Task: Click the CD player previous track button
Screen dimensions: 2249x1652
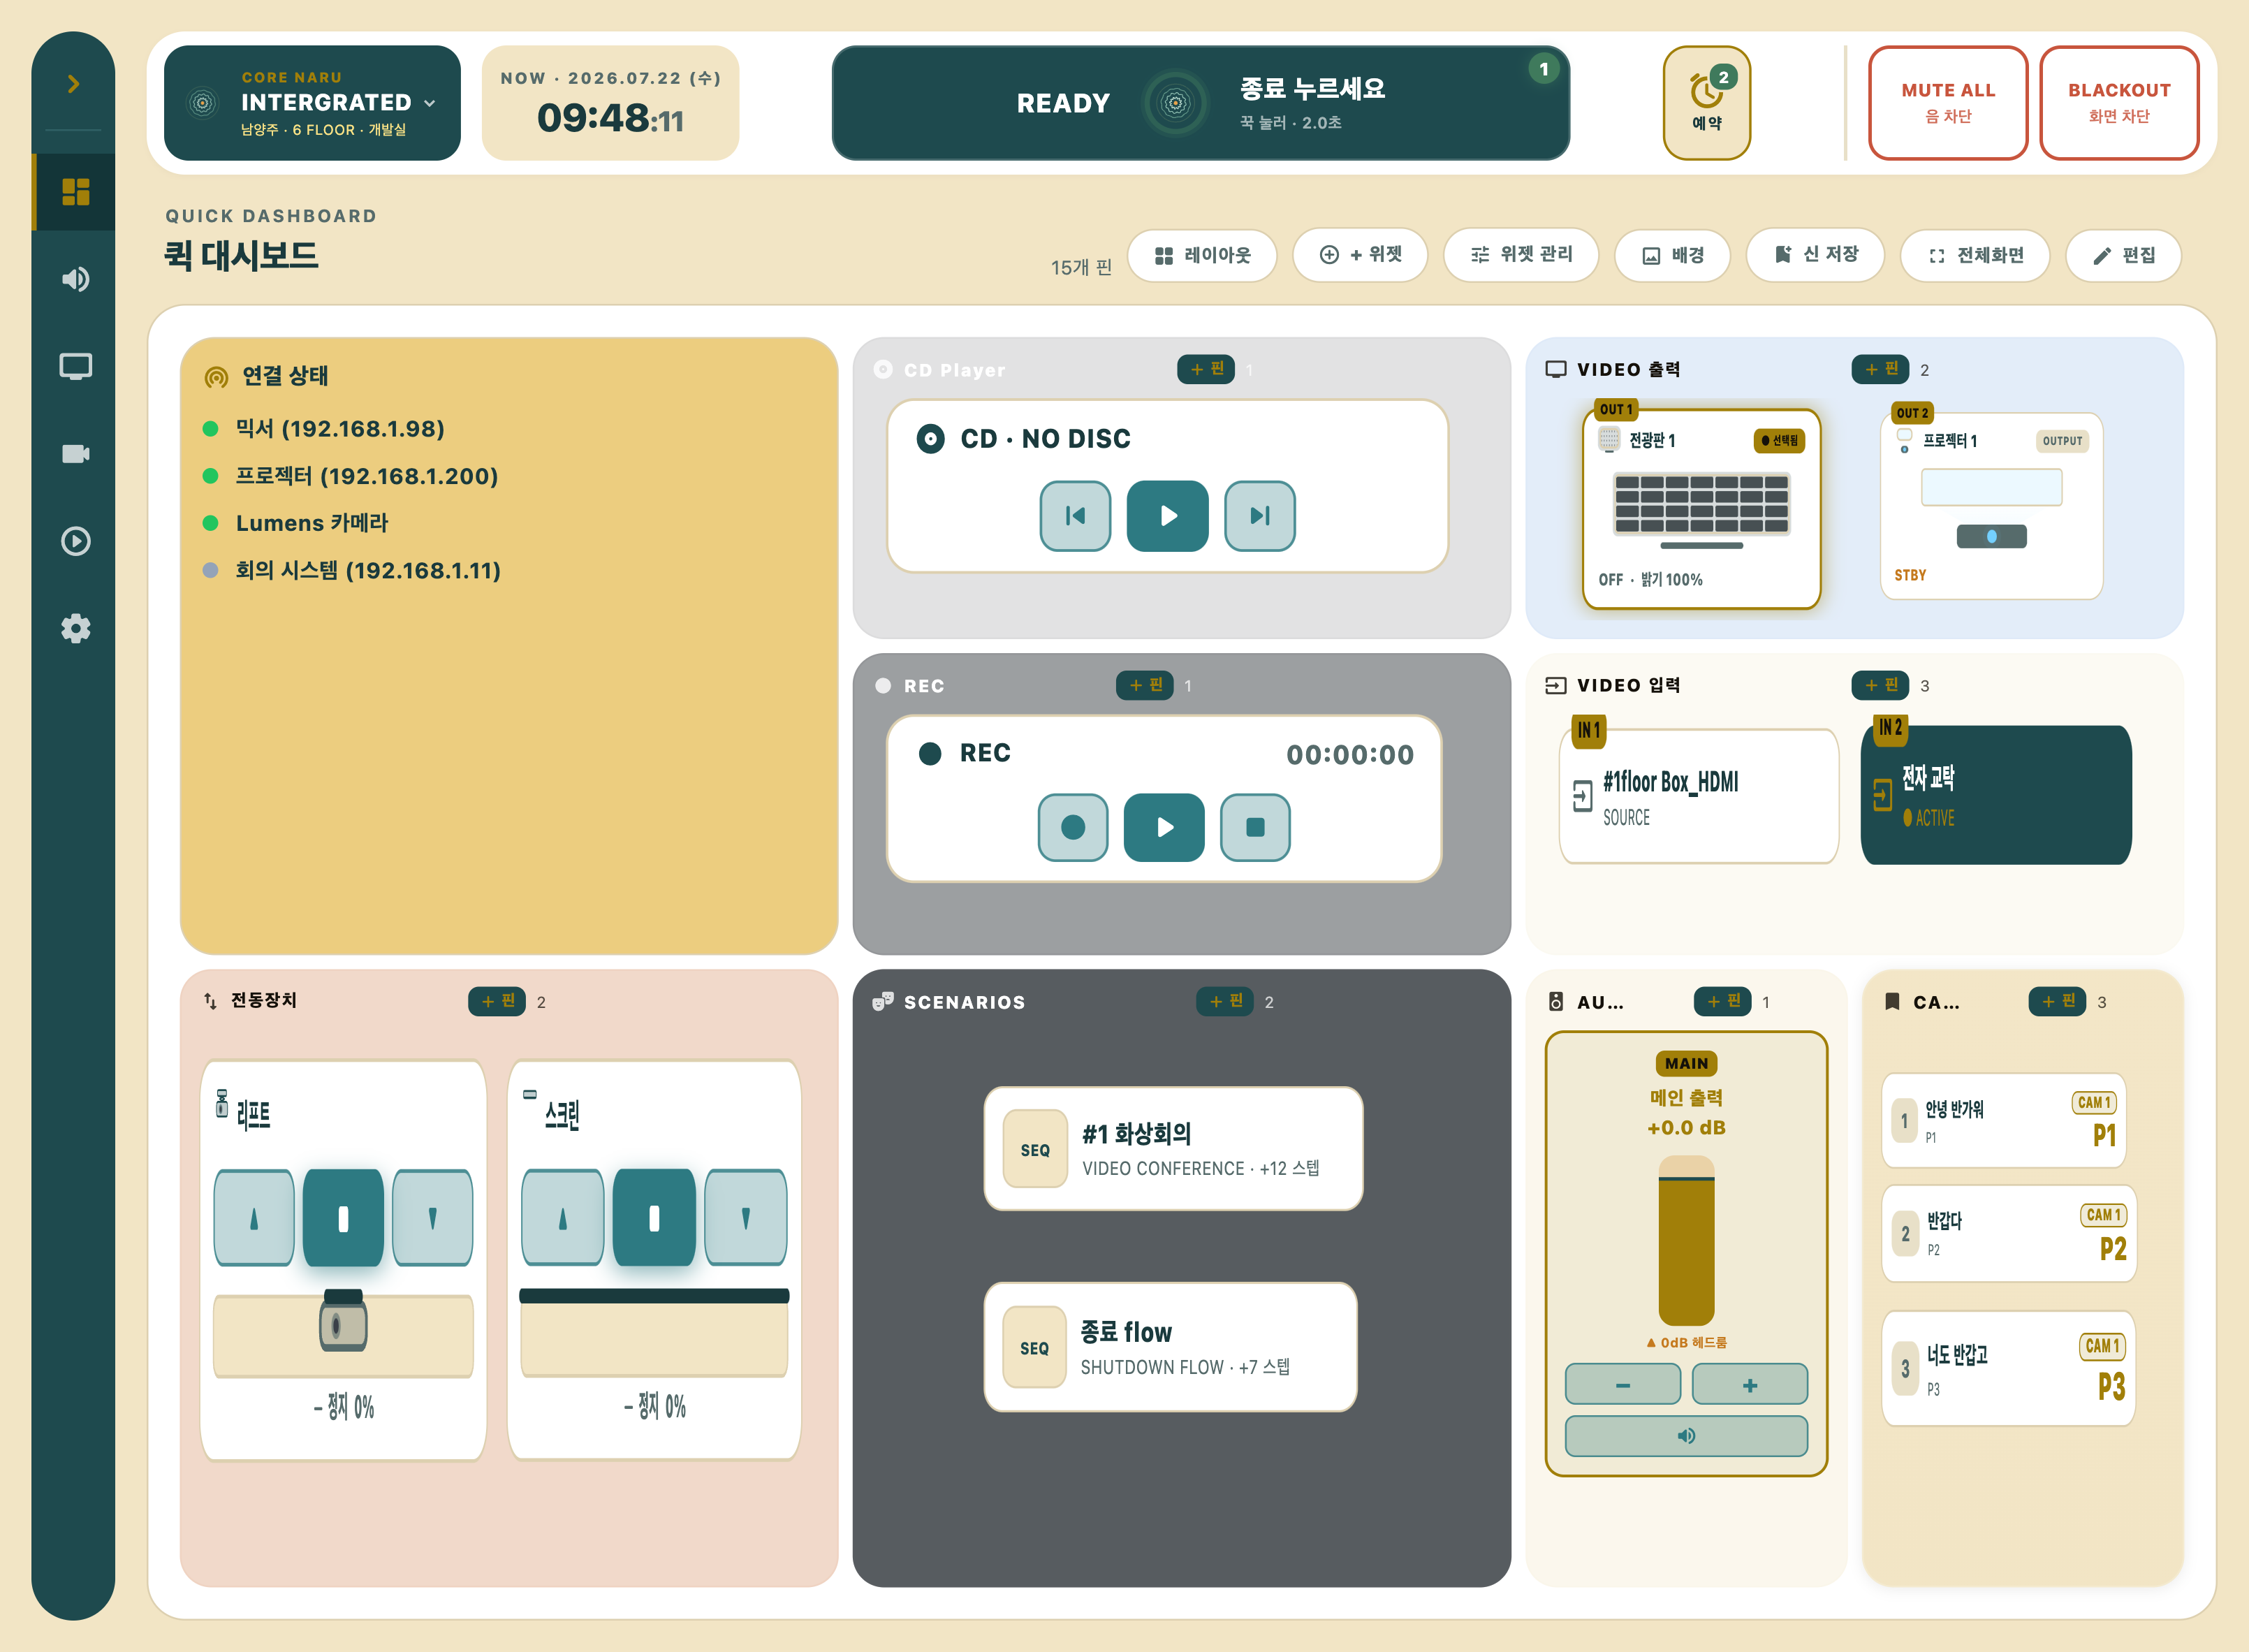Action: tap(1075, 516)
